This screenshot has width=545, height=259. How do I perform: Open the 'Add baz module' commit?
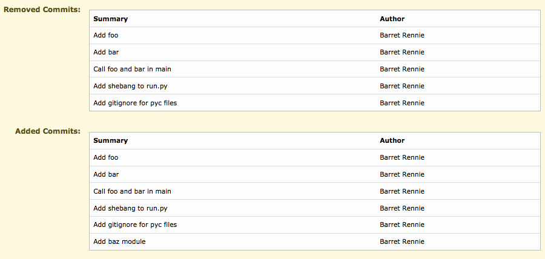119,242
